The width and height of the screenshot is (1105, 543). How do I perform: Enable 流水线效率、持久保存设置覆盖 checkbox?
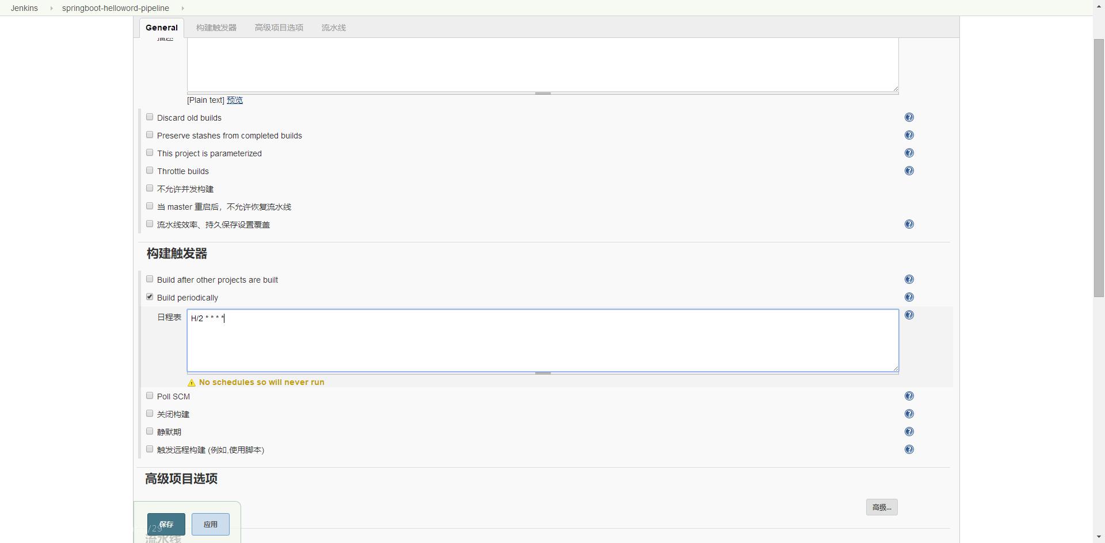150,224
